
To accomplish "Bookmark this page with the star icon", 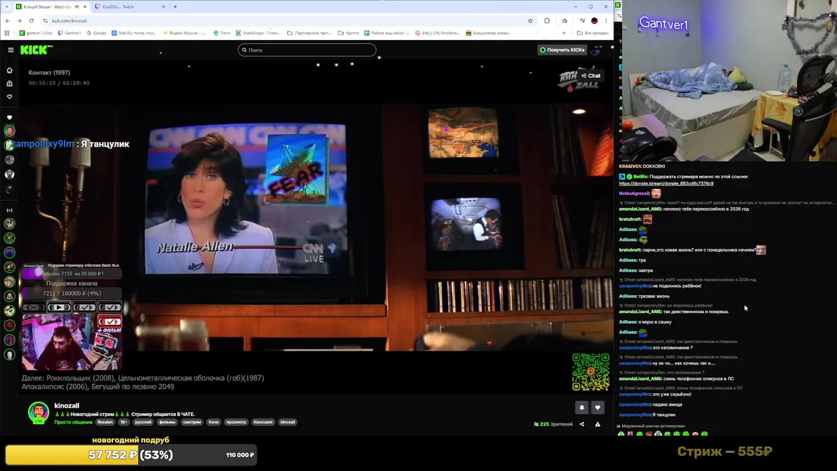I will (x=530, y=20).
